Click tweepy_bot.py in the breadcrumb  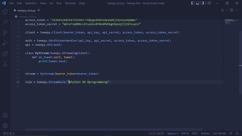(x=28, y=17)
